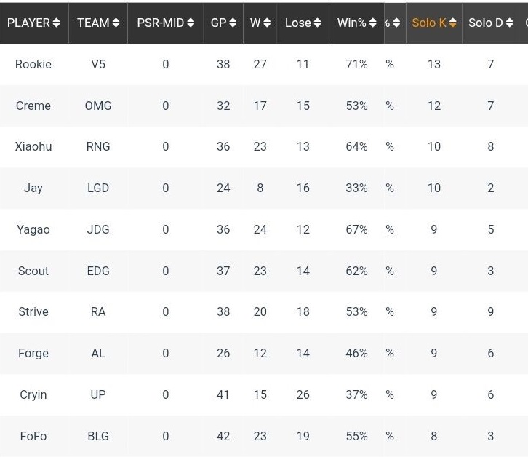Click the Lose column sort arrows
This screenshot has height=457, width=528.
317,23
